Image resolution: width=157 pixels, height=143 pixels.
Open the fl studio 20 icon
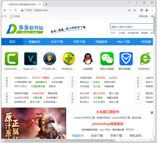[50, 59]
